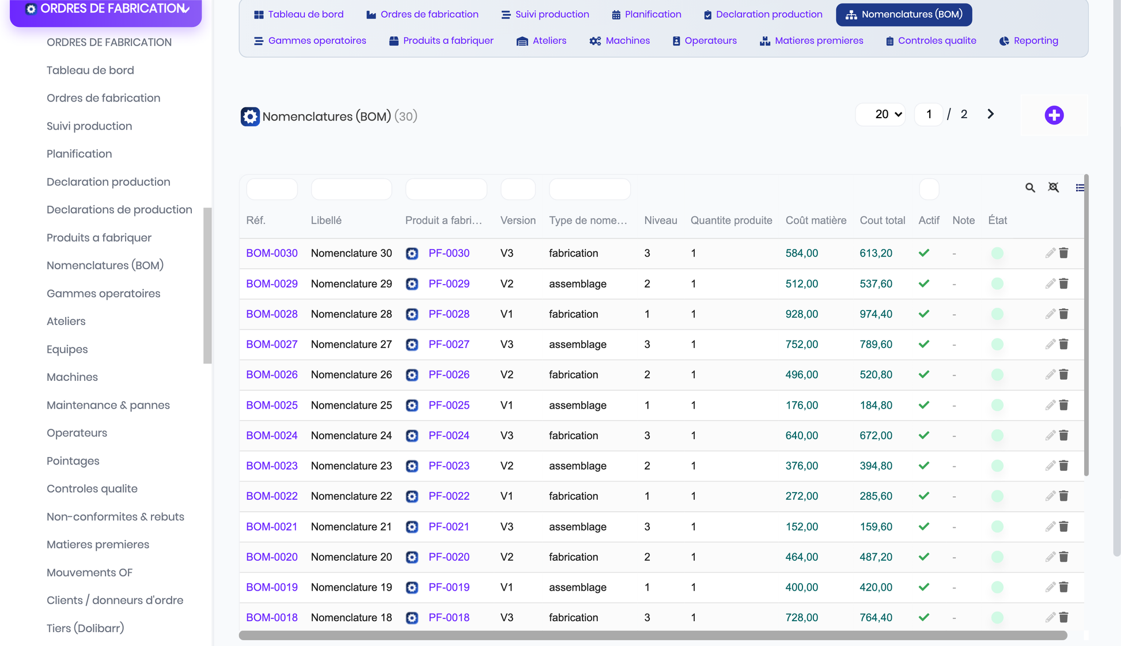Open product PF-0022 link
Viewport: 1121px width, 646px height.
(449, 496)
